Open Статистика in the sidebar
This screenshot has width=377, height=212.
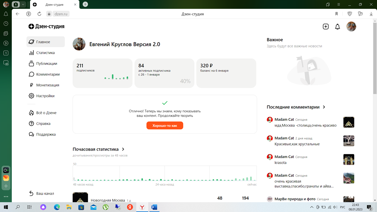click(x=42, y=53)
